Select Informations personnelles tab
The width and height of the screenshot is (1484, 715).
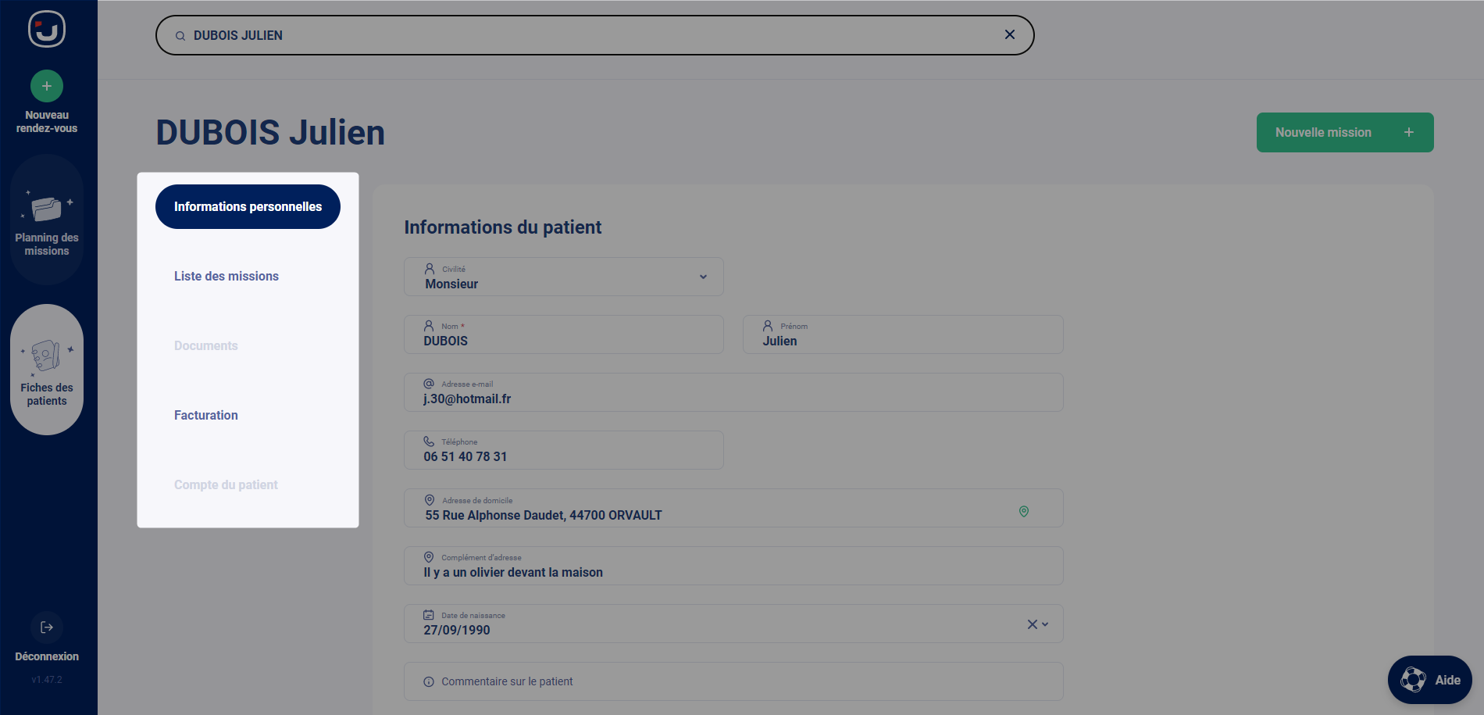[x=248, y=207]
